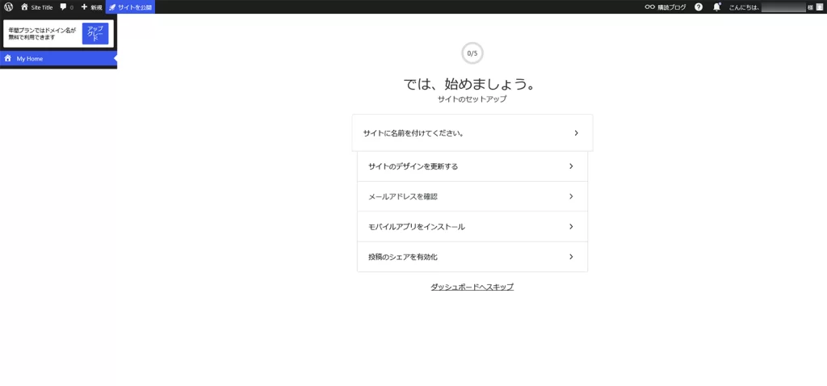827x386 pixels.
Task: Click the user avatar icon
Action: 820,6
